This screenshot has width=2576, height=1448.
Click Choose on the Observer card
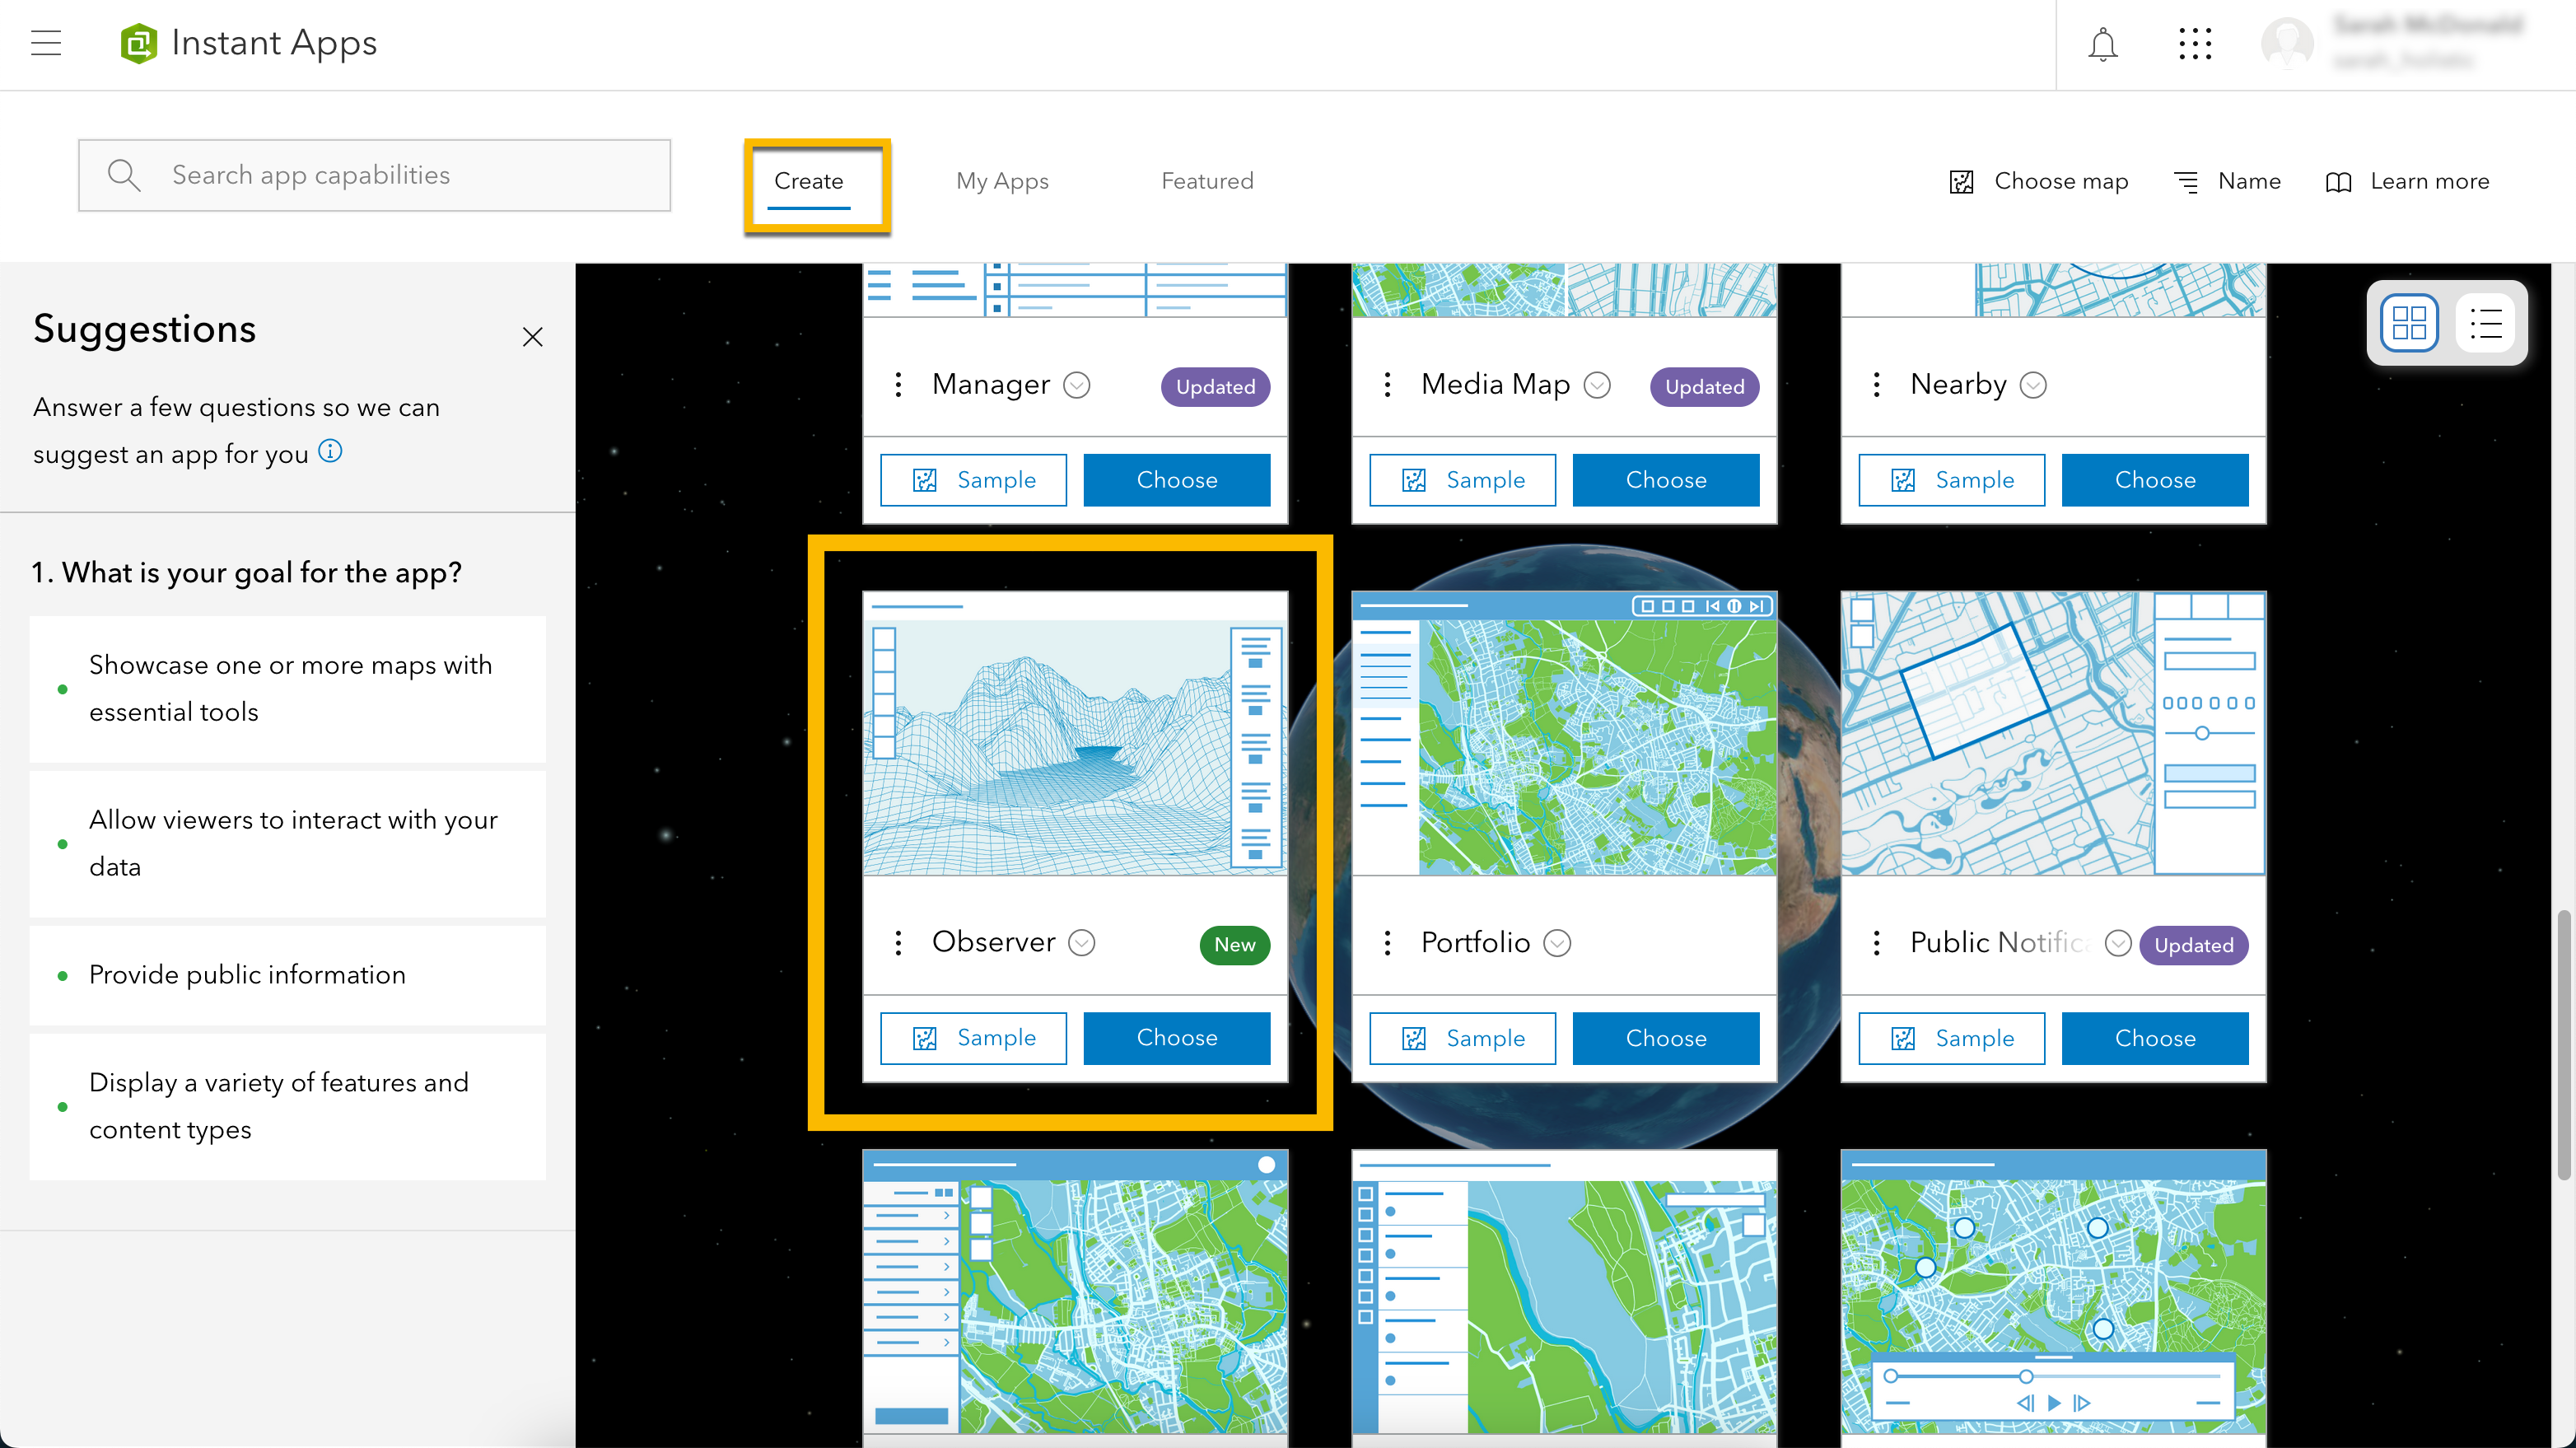pos(1176,1038)
